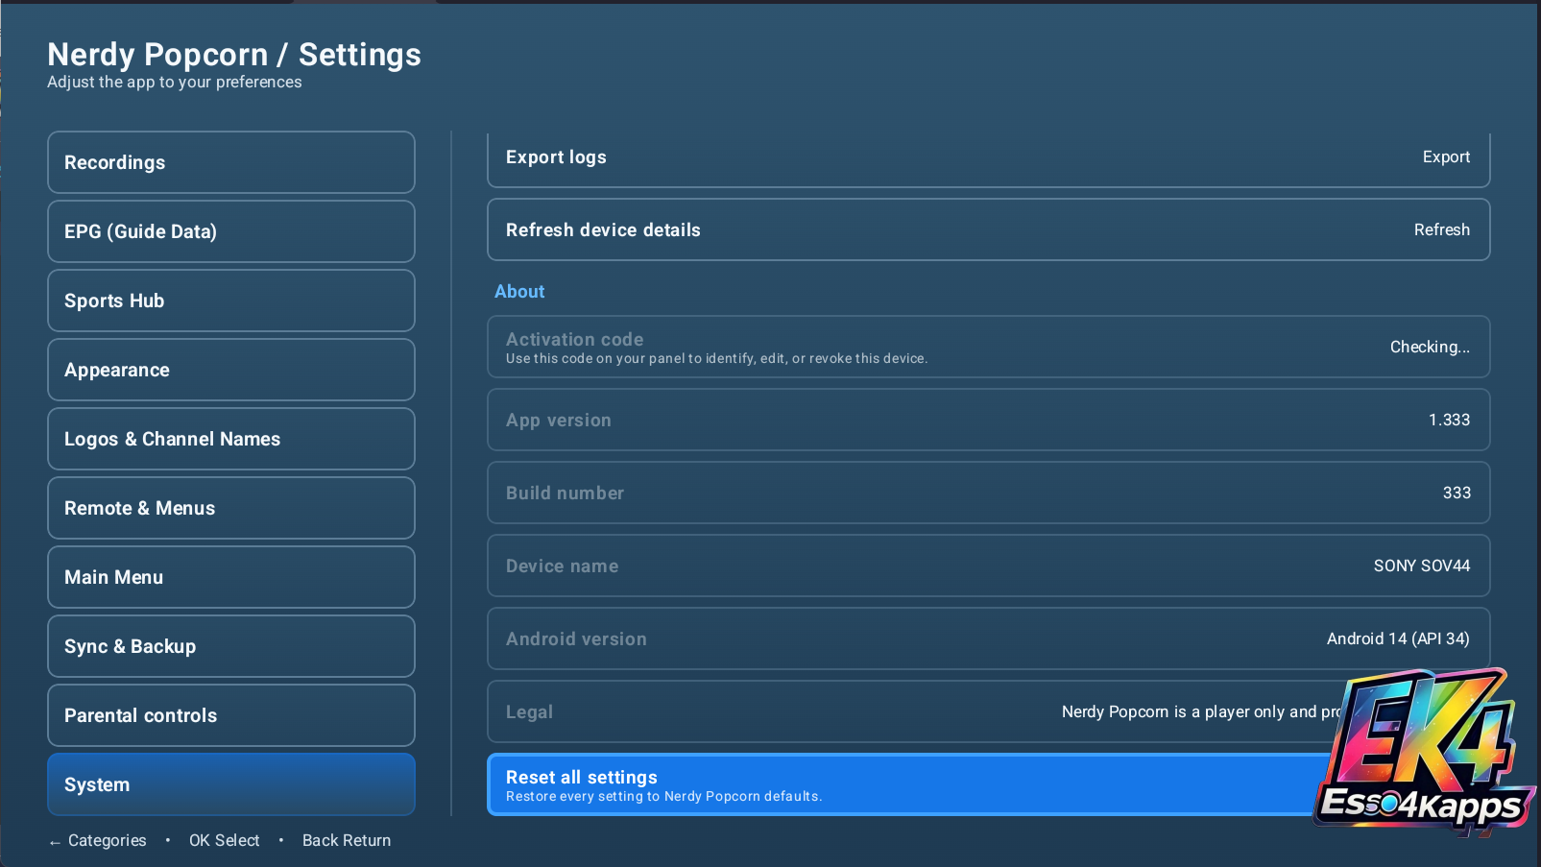Go to Appearance settings
The height and width of the screenshot is (867, 1541).
(x=231, y=370)
